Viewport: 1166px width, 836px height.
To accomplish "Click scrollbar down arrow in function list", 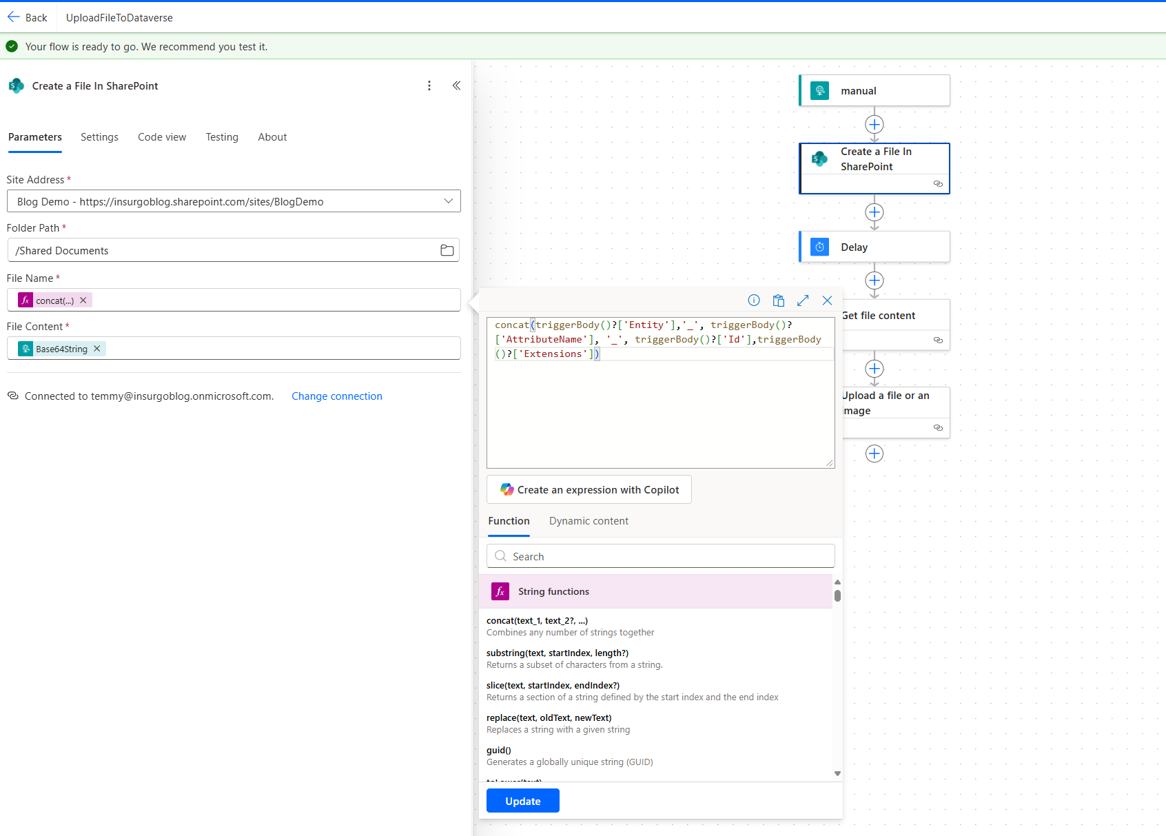I will pyautogui.click(x=837, y=773).
